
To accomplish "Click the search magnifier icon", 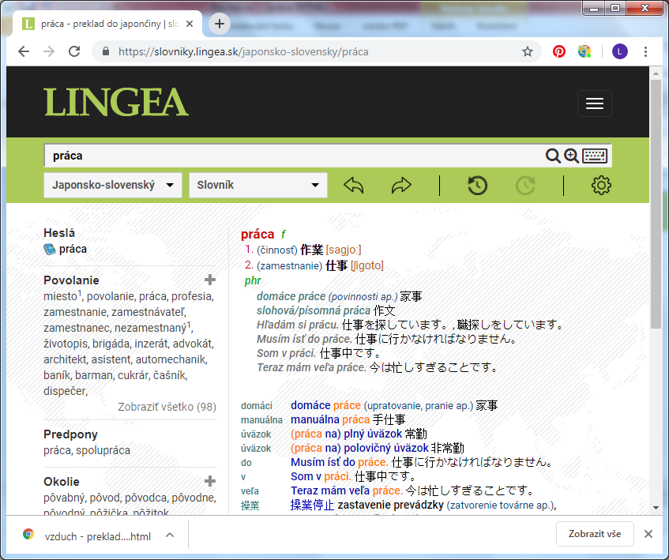I will point(553,156).
